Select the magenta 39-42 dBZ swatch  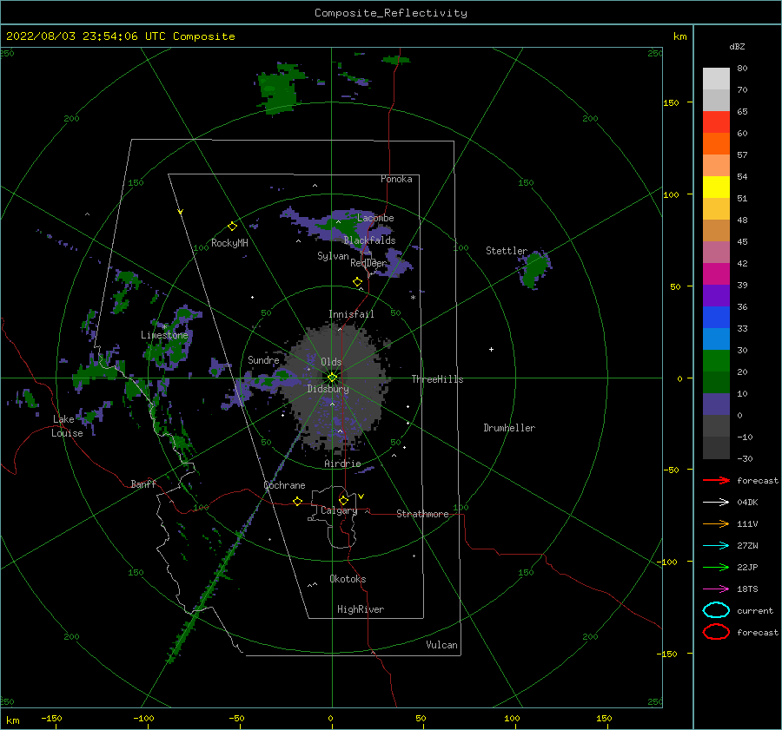[716, 274]
